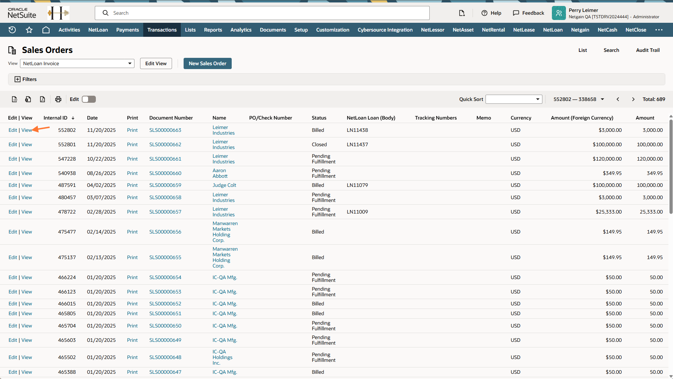Click the New Sales Order button
The image size is (673, 379).
(x=207, y=63)
